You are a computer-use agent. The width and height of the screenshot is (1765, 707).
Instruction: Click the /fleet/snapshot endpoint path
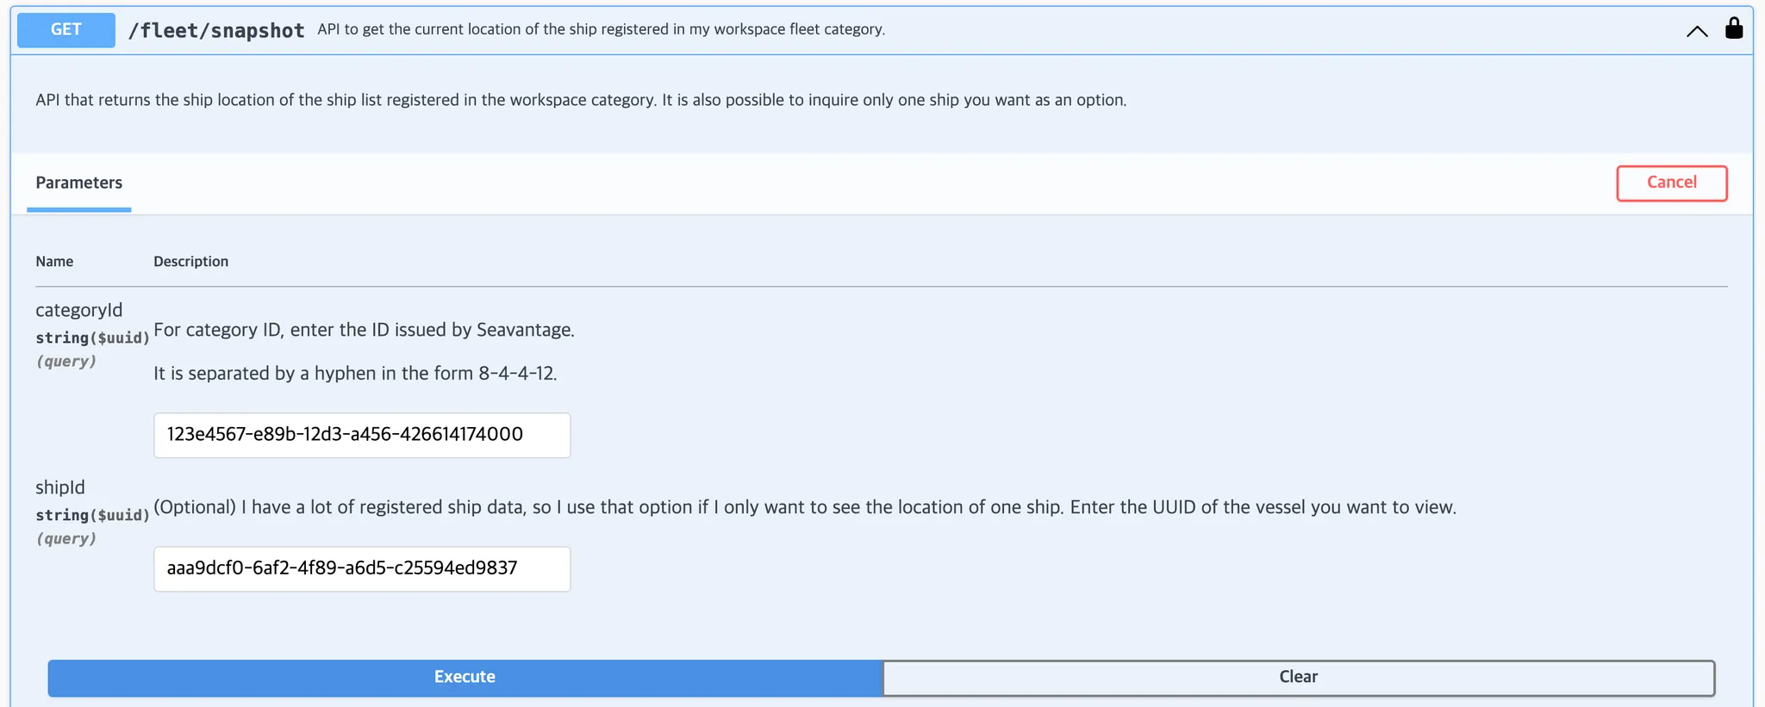pos(215,31)
